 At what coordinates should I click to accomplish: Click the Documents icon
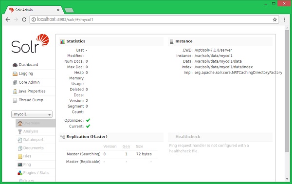tap(20, 148)
